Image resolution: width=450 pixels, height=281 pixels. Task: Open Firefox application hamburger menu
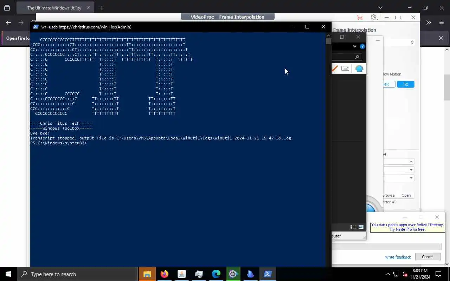(442, 22)
